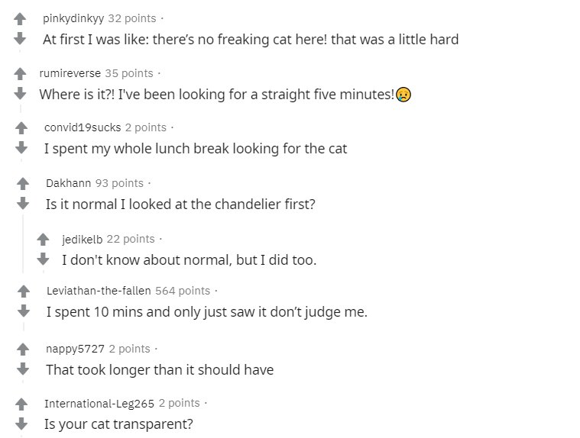Downvote pinkydinkyy's comment
Viewport: 580px width, 438px height.
point(20,38)
